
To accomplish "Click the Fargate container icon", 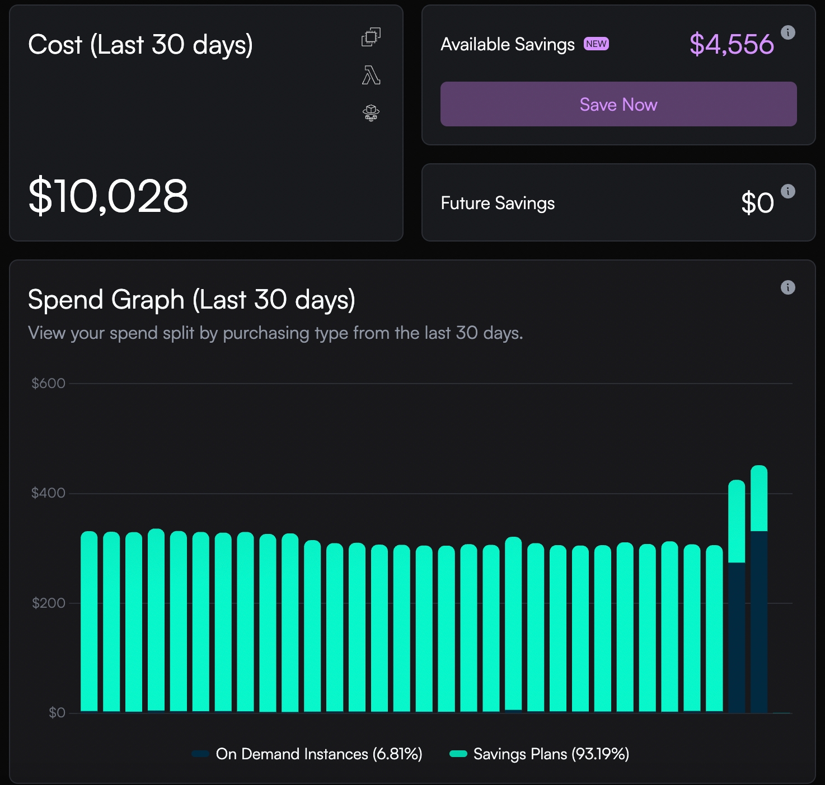I will 371,113.
